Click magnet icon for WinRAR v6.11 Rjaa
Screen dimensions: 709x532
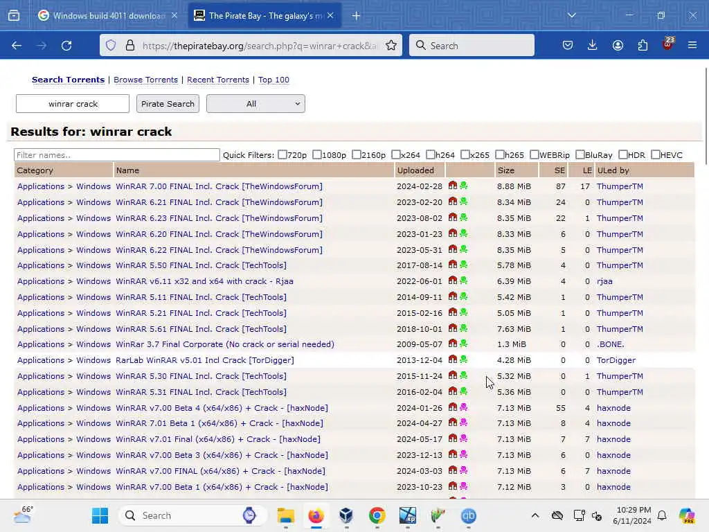click(453, 281)
